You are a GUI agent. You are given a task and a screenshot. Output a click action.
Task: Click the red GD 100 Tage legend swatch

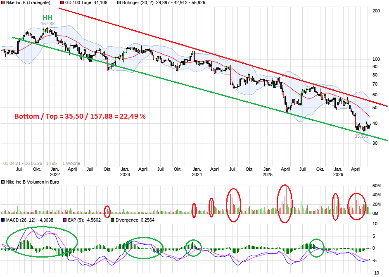62,3
